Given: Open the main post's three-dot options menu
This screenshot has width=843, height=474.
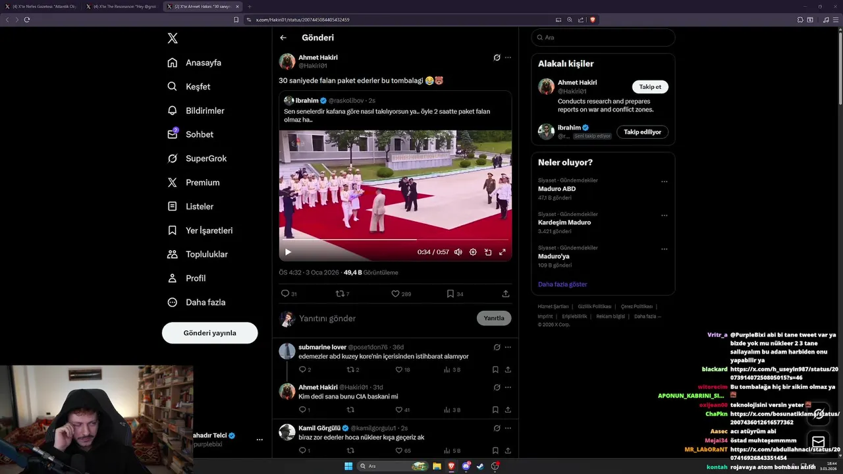Looking at the screenshot, I should pos(508,57).
